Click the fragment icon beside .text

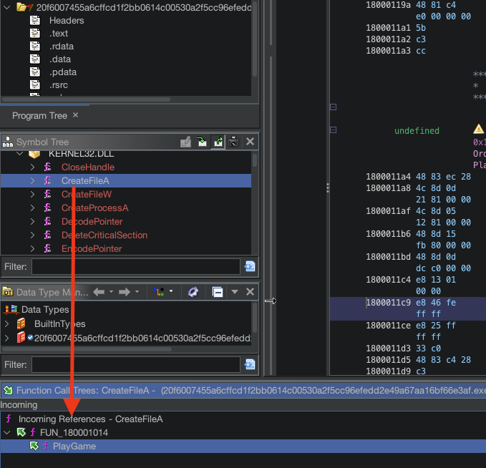[x=35, y=33]
